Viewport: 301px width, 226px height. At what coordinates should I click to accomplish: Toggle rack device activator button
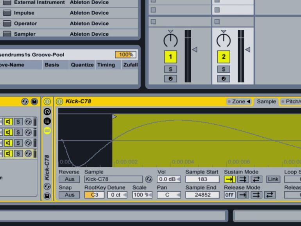(x=47, y=102)
